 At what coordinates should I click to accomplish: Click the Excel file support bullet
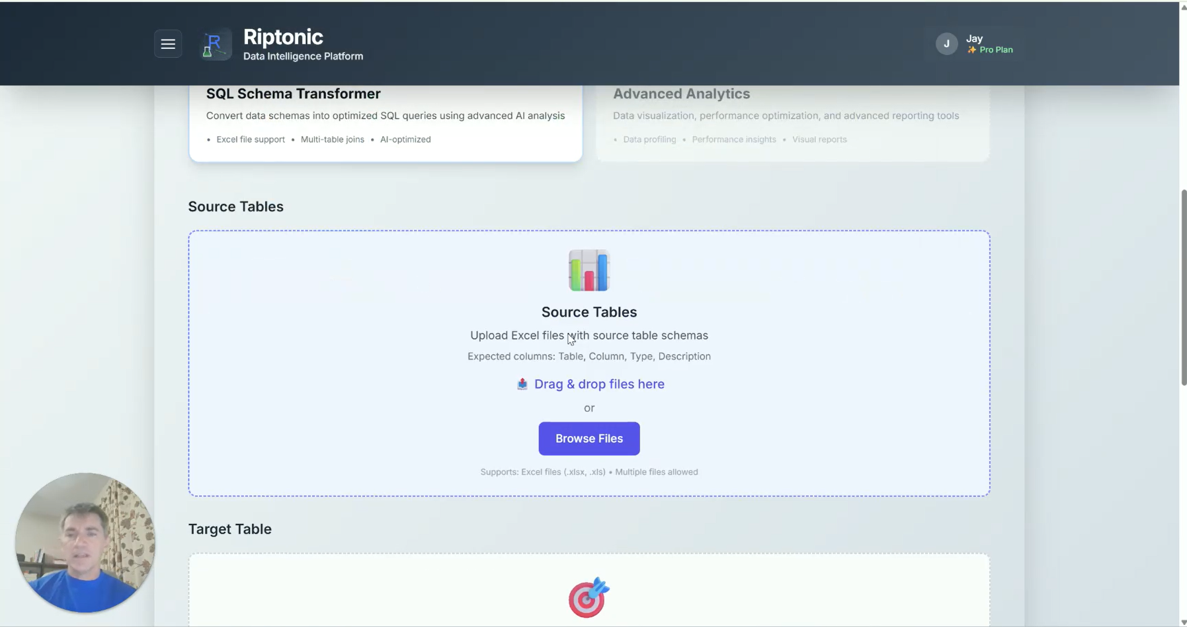[x=251, y=139]
